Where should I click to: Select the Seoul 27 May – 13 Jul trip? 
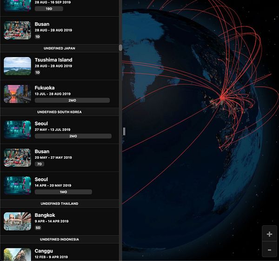pyautogui.click(x=60, y=130)
